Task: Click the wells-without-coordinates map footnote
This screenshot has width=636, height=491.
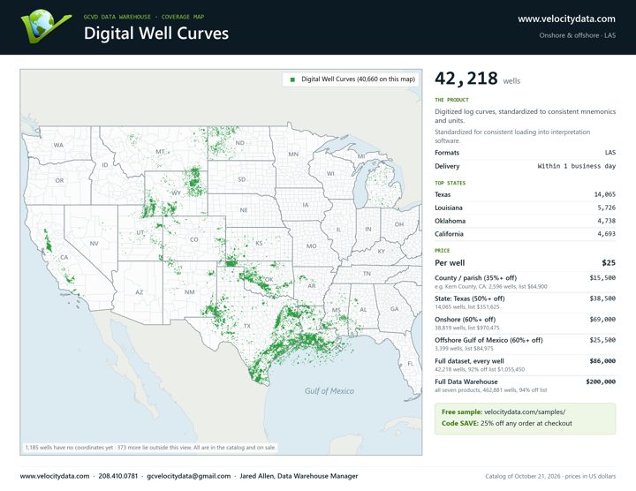Action: [x=150, y=448]
